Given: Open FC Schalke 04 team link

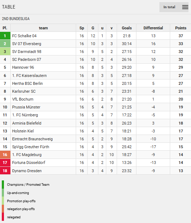Looking at the screenshot, I should pyautogui.click(x=24, y=36).
